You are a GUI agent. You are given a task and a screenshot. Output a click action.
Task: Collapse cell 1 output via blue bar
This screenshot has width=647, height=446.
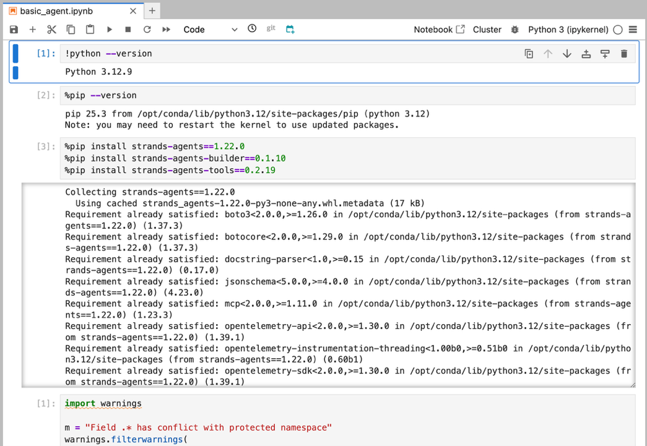pos(15,72)
